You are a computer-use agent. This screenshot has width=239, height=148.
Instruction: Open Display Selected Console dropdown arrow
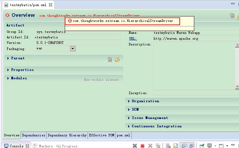[x=215, y=146]
